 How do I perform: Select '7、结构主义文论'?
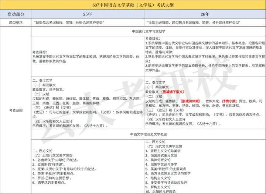coord(158,178)
